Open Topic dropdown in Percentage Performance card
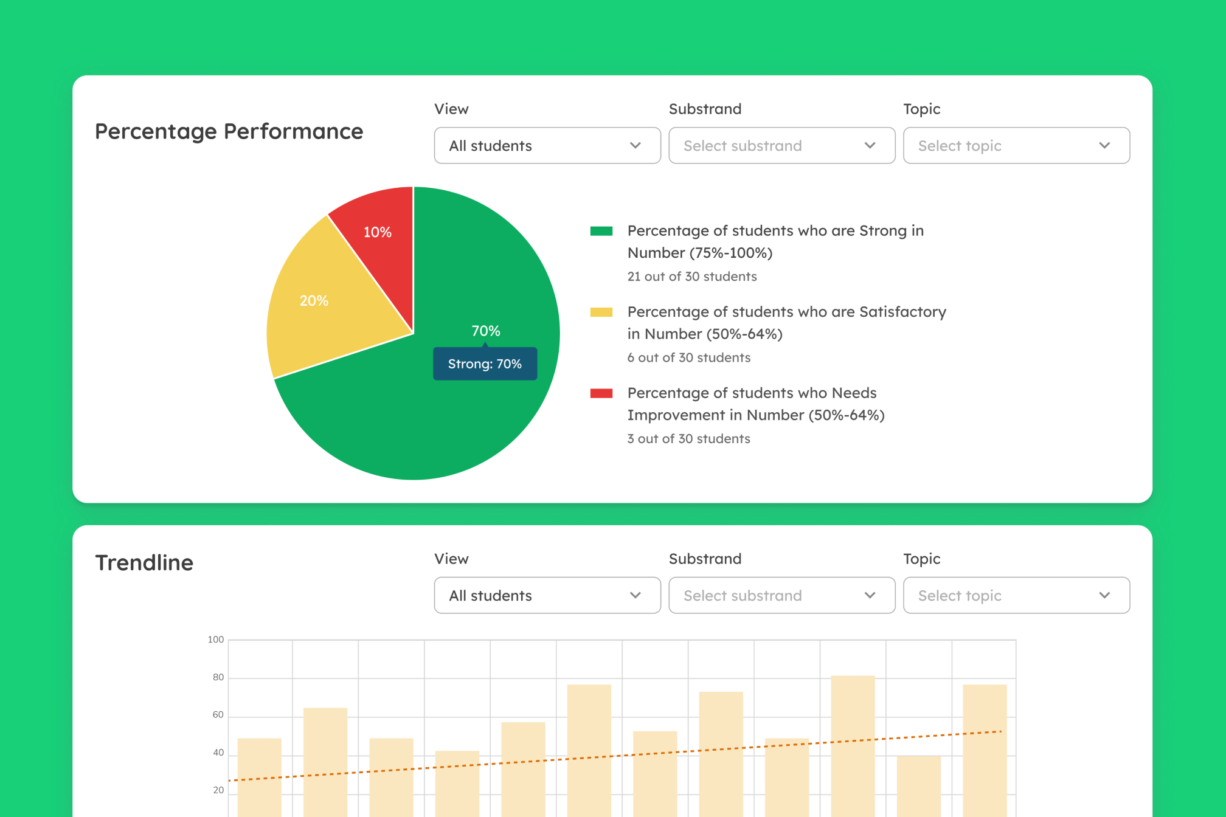Image resolution: width=1226 pixels, height=817 pixels. 1016,145
